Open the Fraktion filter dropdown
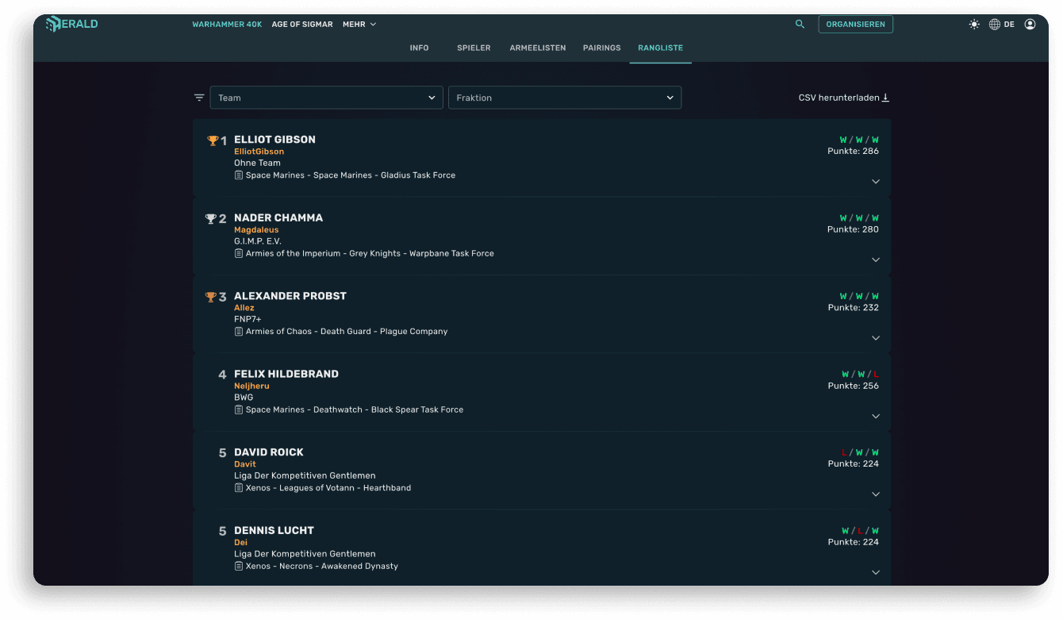Screen dimensions: 1063x619 564,98
